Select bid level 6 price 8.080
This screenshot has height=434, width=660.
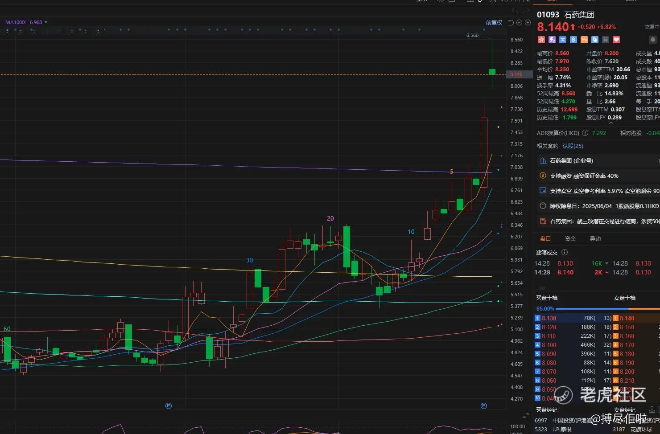(549, 363)
